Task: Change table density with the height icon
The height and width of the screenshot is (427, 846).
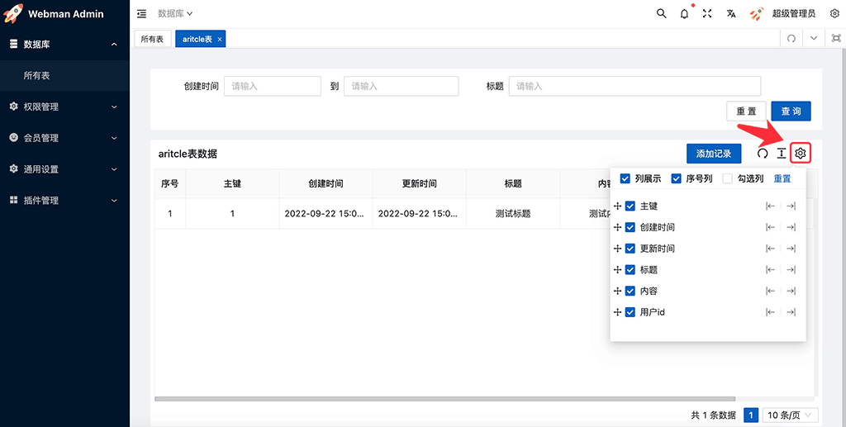Action: (x=781, y=154)
